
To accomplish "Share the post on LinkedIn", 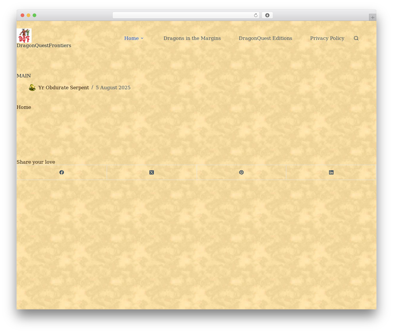I will click(x=331, y=172).
